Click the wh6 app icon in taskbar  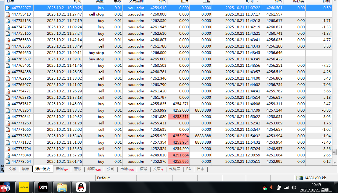click(5, 187)
